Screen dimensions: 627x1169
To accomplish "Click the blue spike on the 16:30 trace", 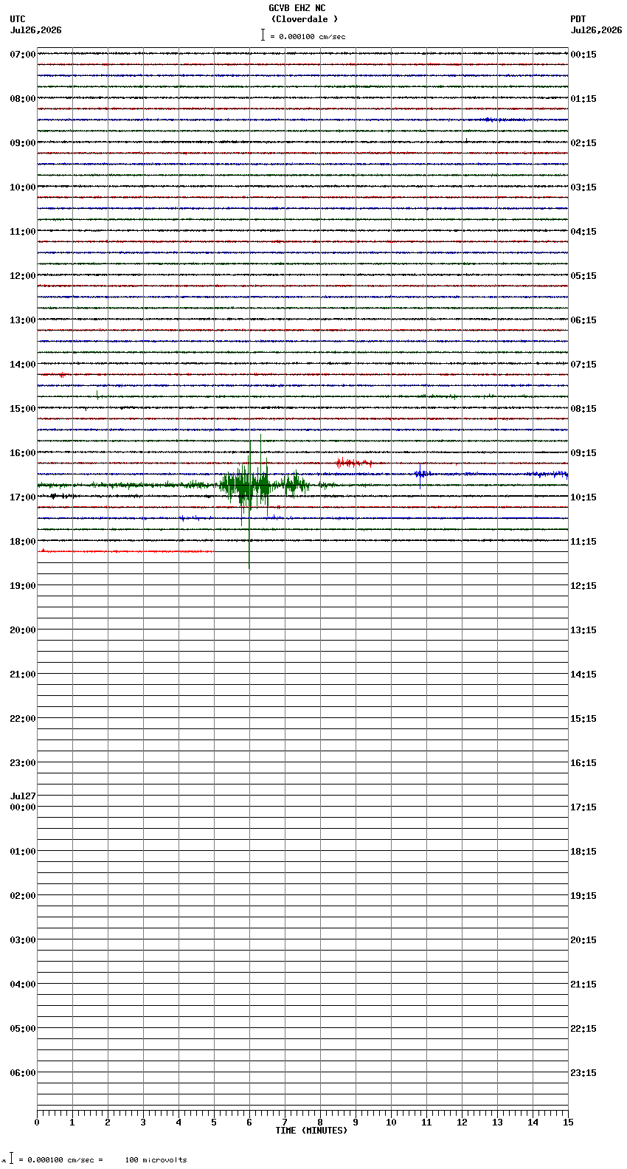I will pyautogui.click(x=420, y=474).
